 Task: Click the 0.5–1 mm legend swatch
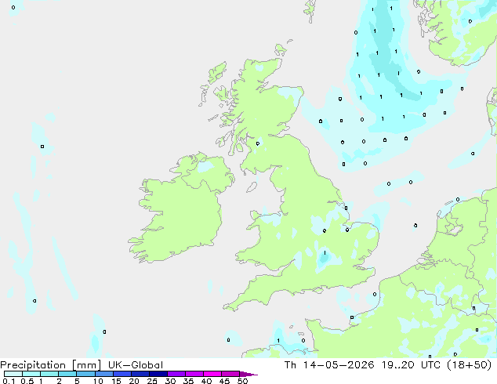[31, 374]
